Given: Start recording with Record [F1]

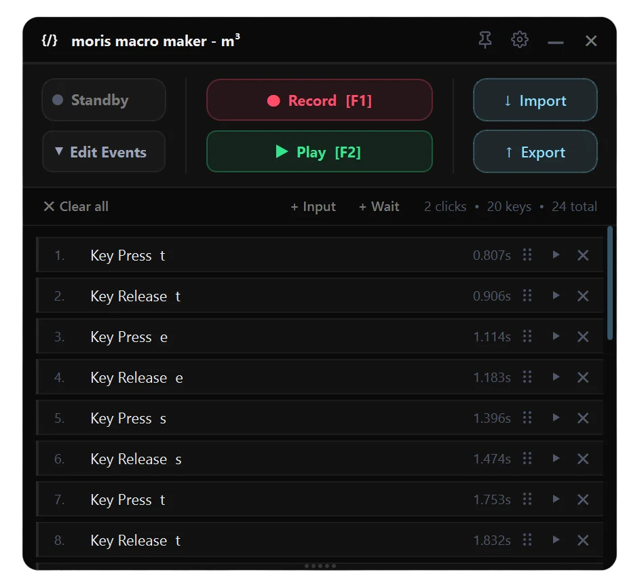Looking at the screenshot, I should tap(319, 100).
